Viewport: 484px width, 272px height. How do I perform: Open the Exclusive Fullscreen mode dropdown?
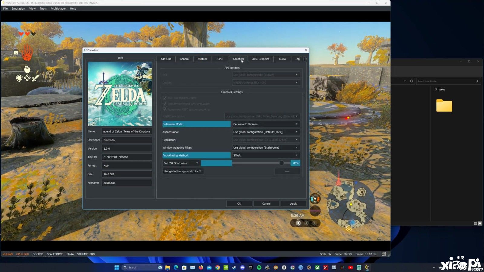(266, 124)
